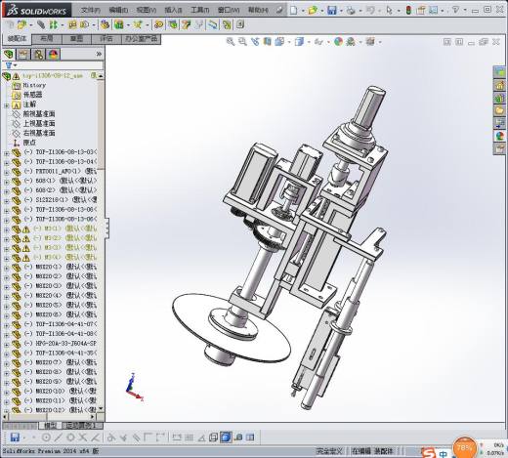The image size is (508, 458).
Task: Click the Save icon in top toolbar
Action: point(331,11)
